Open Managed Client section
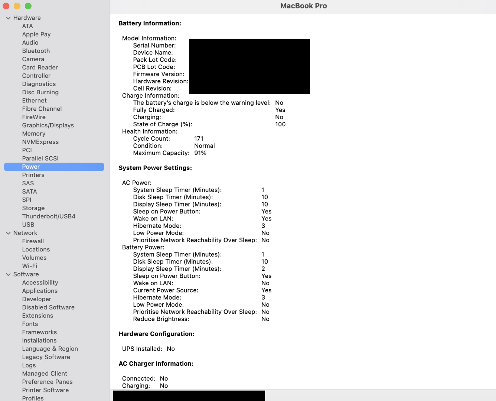Screen dimensions: 496x401 pos(45,374)
